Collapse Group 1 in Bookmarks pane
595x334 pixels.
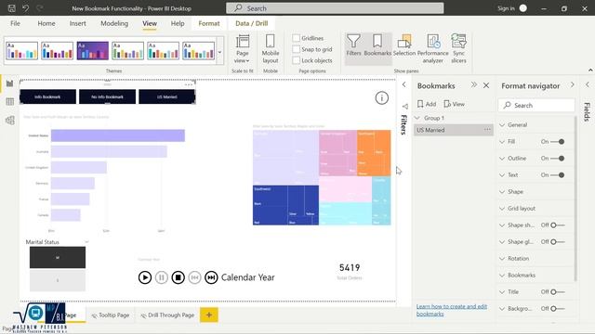click(417, 118)
